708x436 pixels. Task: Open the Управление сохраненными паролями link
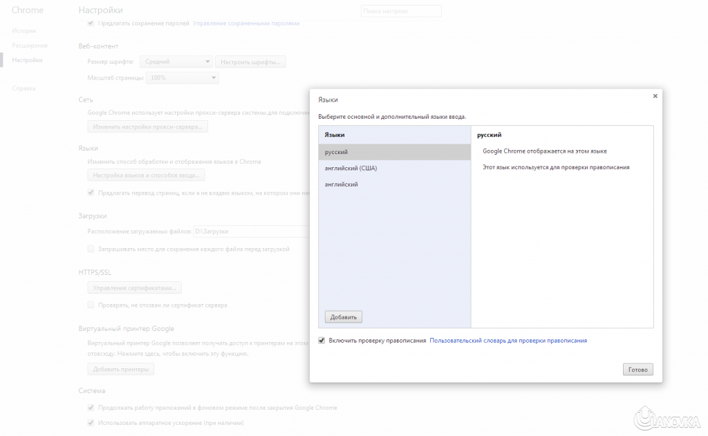tap(246, 23)
